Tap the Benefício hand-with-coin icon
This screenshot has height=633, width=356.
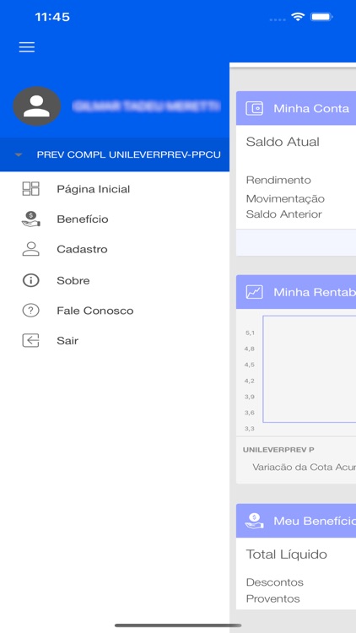[30, 219]
